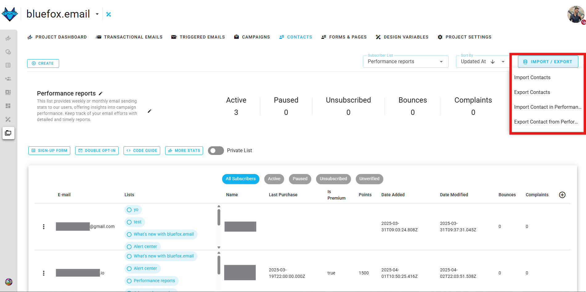Toggle the sort direction arrow
Screen dimensions: 586x292
pos(493,62)
